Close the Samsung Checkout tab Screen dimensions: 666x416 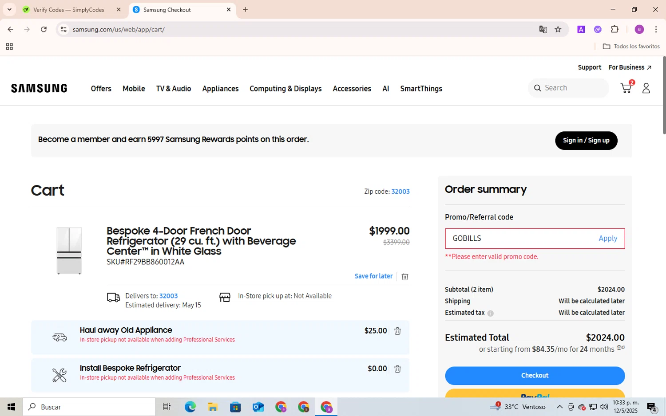pyautogui.click(x=229, y=9)
